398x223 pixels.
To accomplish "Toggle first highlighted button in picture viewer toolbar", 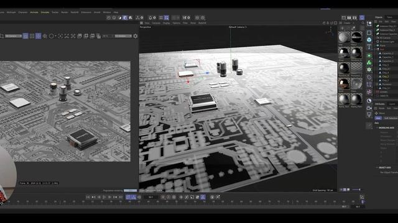I will 25,36.
